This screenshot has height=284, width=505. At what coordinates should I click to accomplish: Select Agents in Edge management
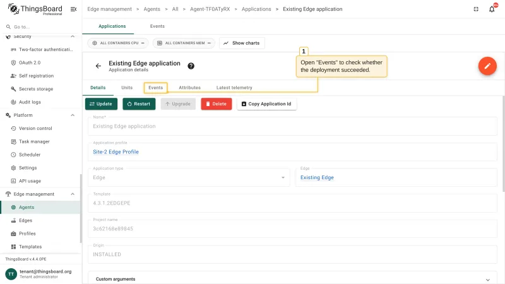coord(40,208)
